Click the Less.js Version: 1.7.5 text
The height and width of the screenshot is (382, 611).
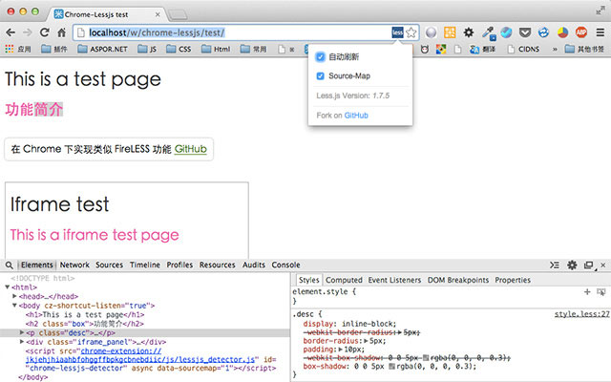tap(352, 95)
